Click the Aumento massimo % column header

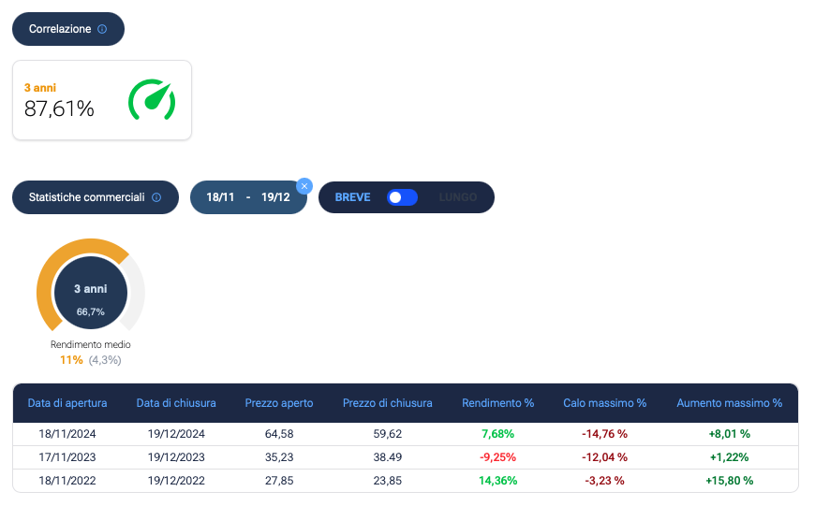pyautogui.click(x=729, y=403)
